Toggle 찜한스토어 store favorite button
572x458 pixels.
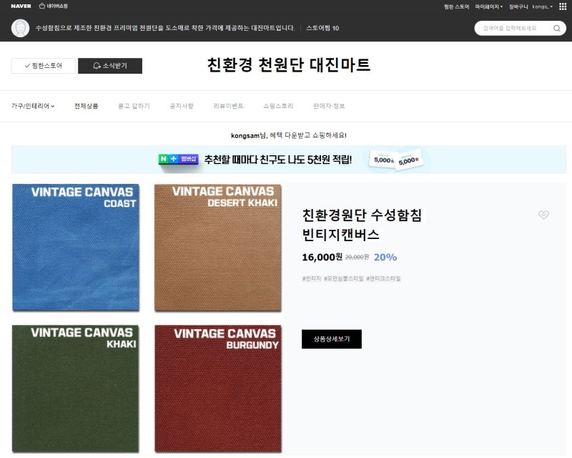(44, 66)
